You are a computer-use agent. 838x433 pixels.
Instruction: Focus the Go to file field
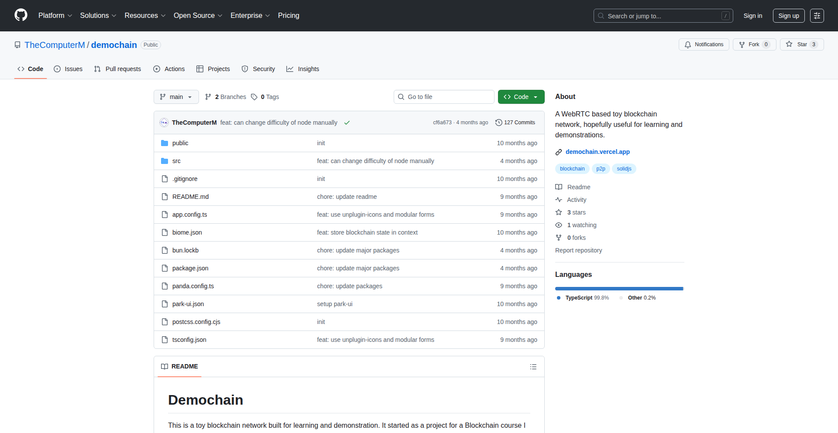[x=444, y=97]
